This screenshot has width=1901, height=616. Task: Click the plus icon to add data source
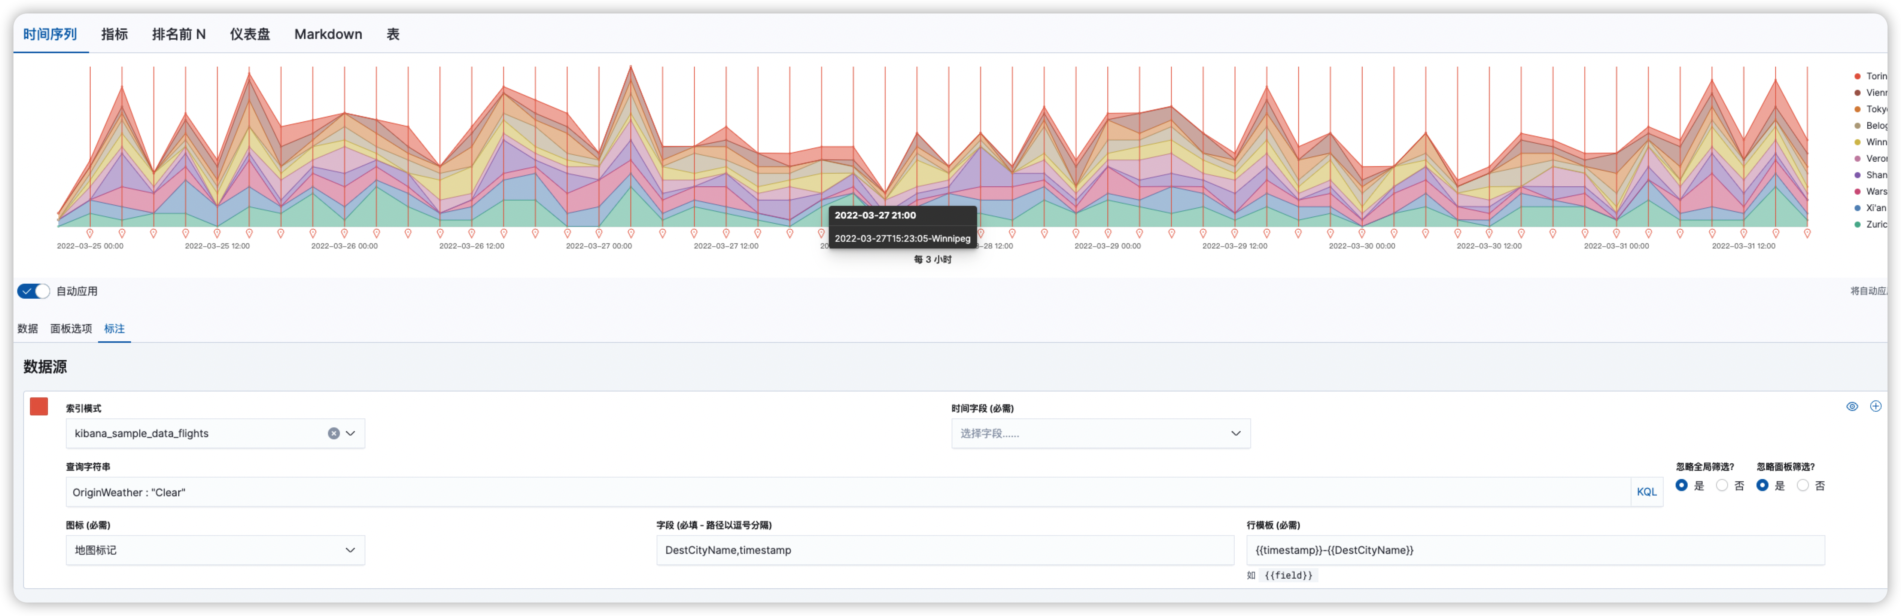pyautogui.click(x=1875, y=406)
